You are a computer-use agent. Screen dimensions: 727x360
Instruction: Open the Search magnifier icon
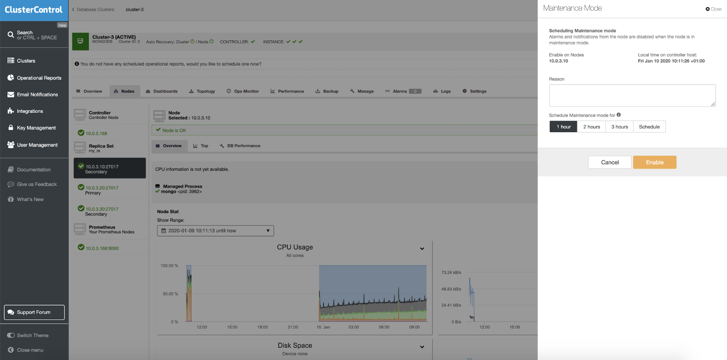click(11, 35)
